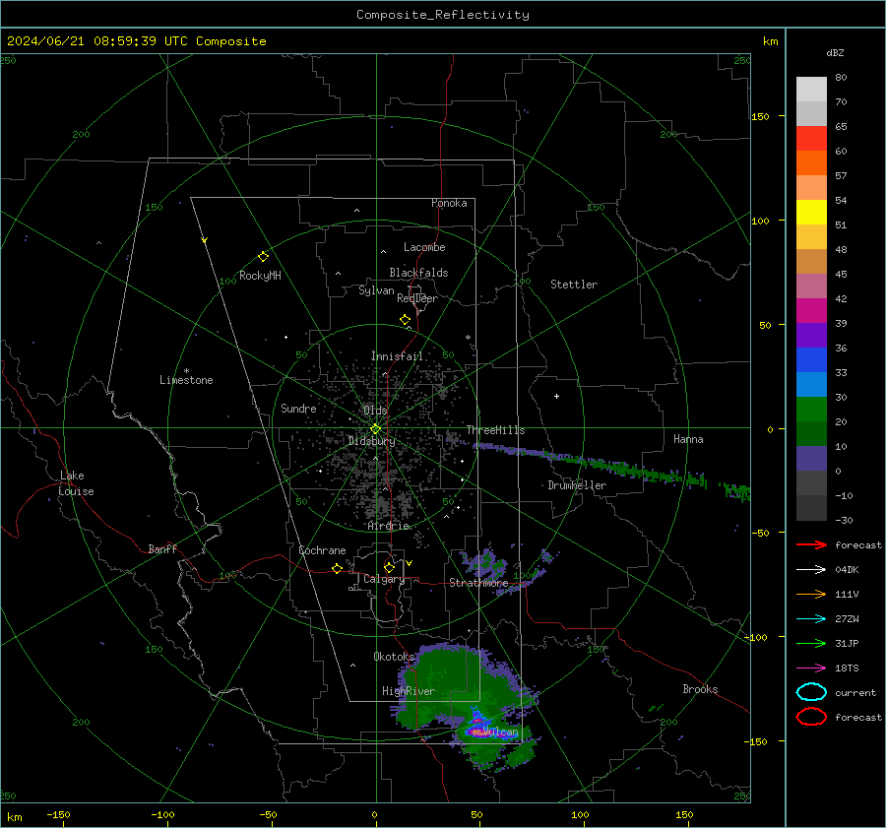Click the dBZ legend heading
This screenshot has height=828, width=886.
835,53
